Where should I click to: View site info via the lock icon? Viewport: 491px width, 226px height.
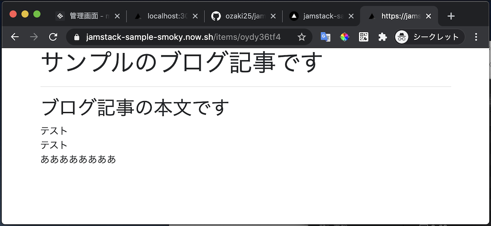77,37
